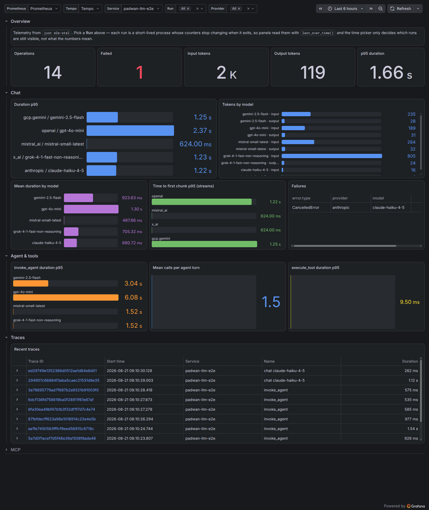429x510 pixels.
Task: Sort traces by Service column header
Action: point(192,361)
